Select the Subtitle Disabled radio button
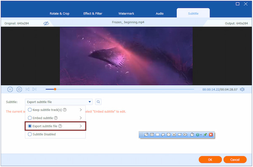Screen dimensions: 253x167 30,134
